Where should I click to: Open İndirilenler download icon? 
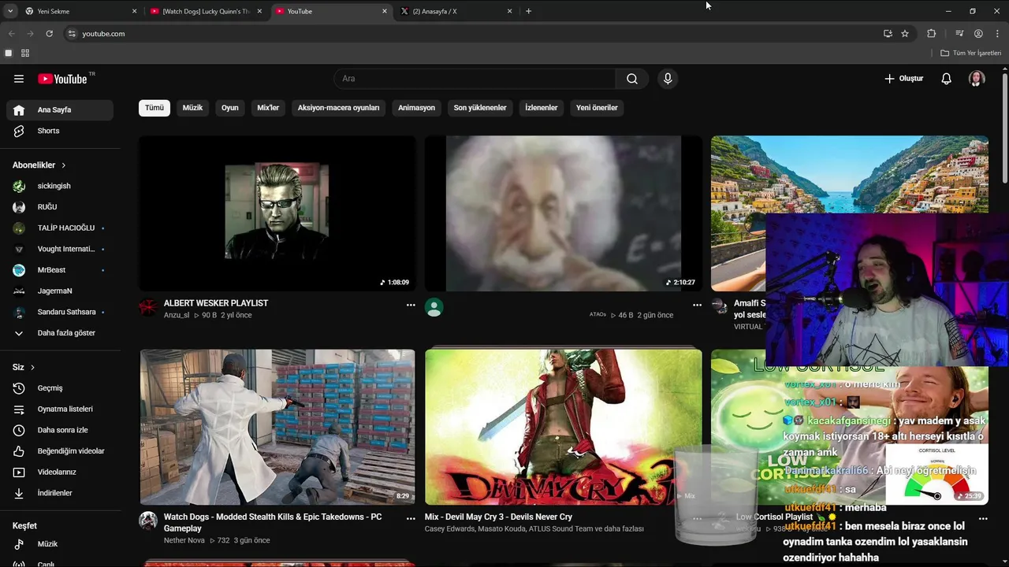(19, 493)
